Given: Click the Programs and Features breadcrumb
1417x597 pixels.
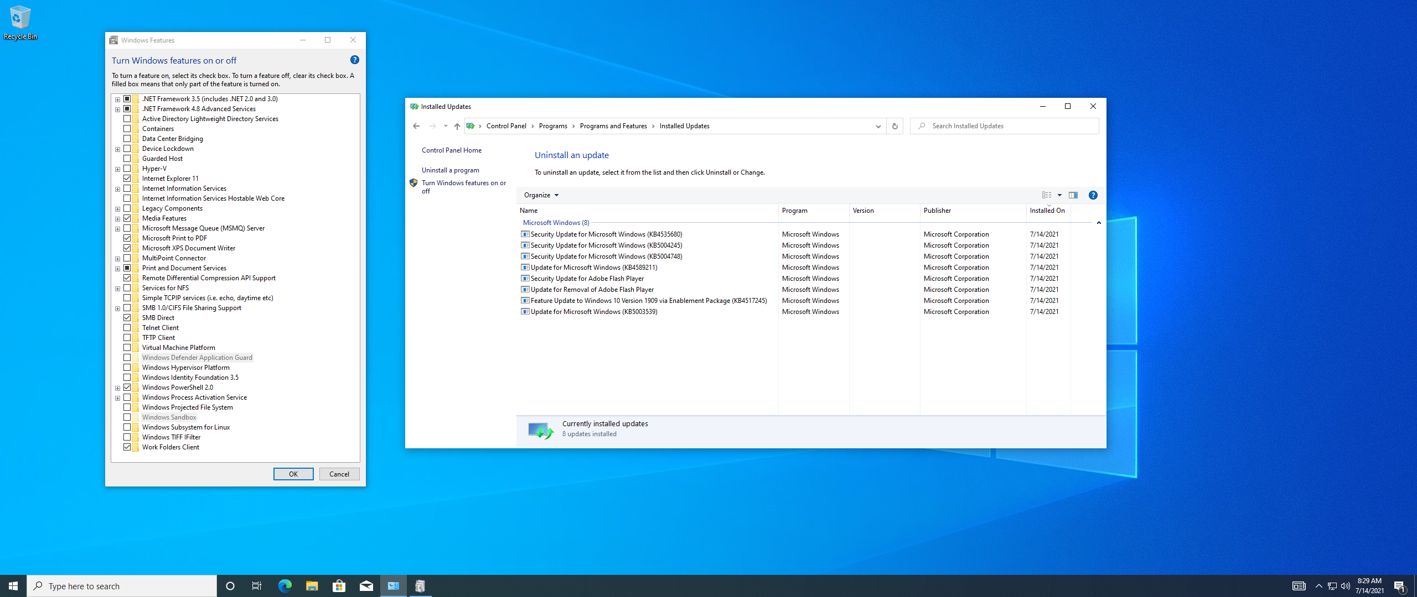Looking at the screenshot, I should tap(613, 126).
